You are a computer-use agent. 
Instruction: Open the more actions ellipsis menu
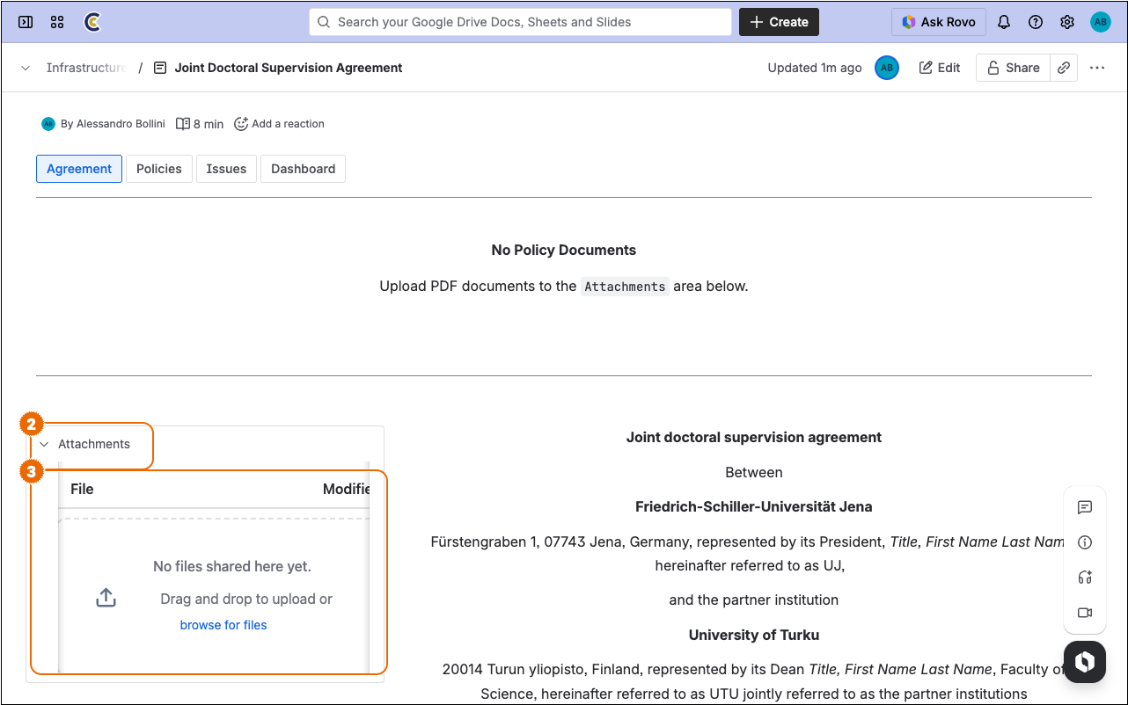click(x=1097, y=68)
